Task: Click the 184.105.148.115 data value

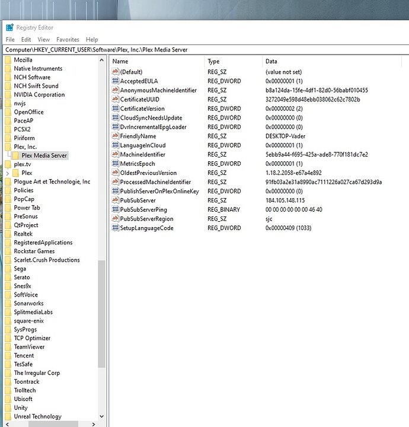Action: point(285,200)
